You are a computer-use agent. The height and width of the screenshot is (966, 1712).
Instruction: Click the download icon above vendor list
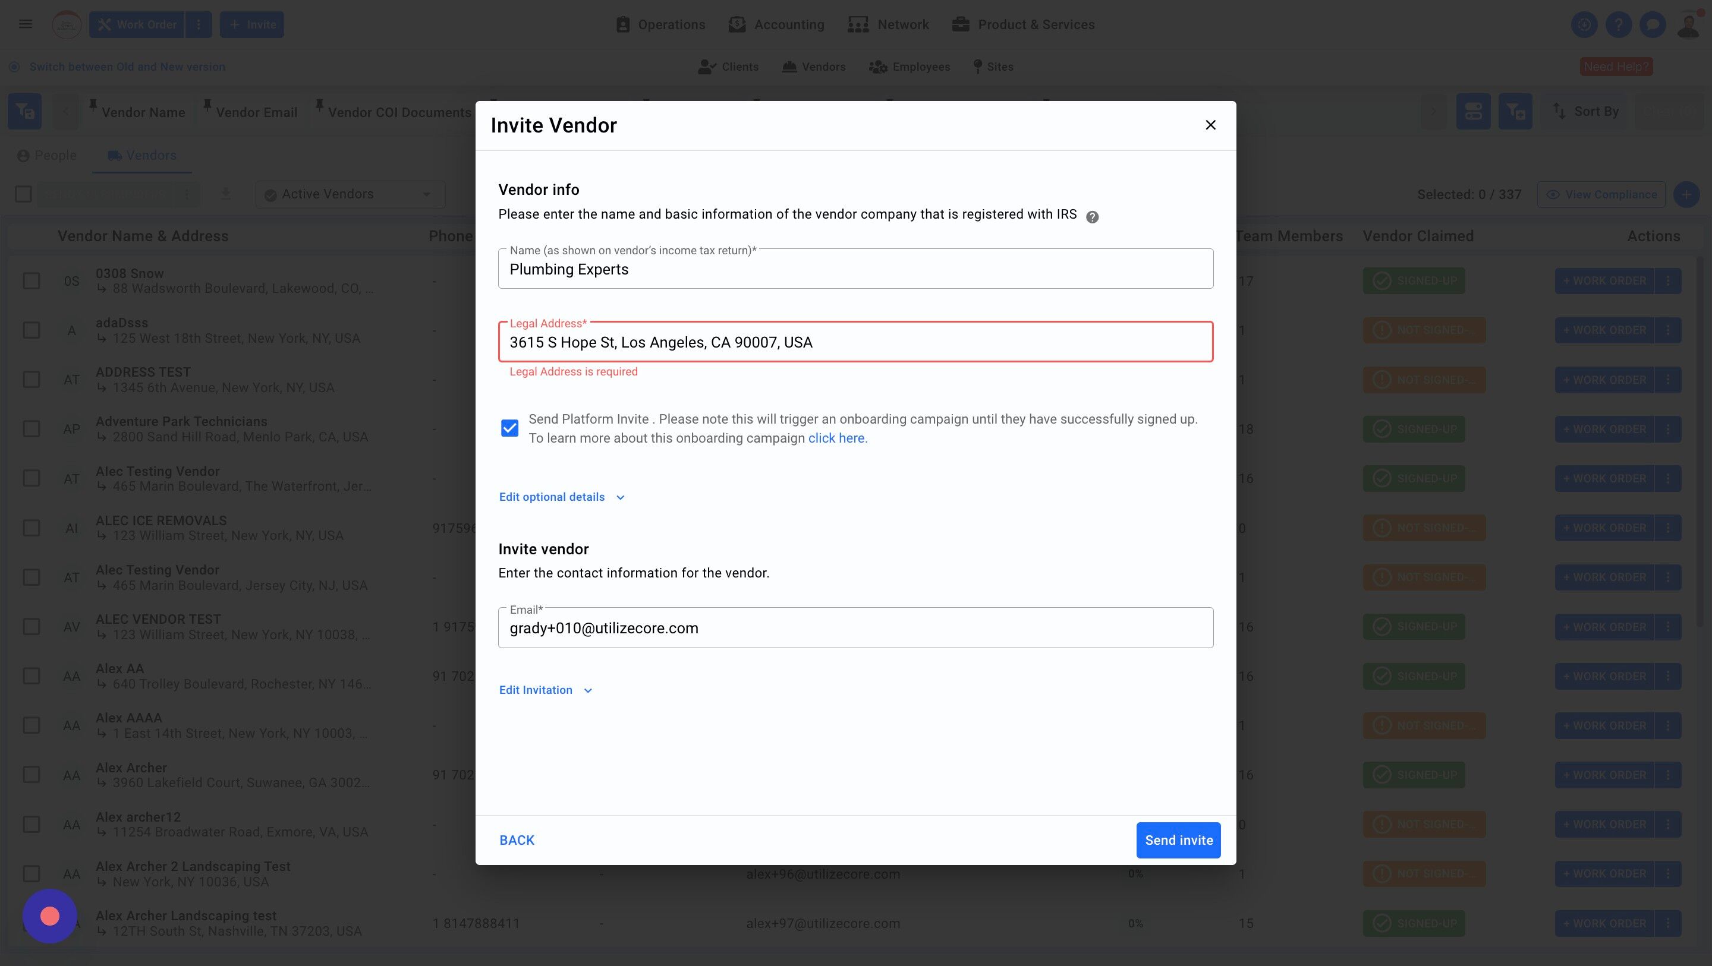coord(225,194)
